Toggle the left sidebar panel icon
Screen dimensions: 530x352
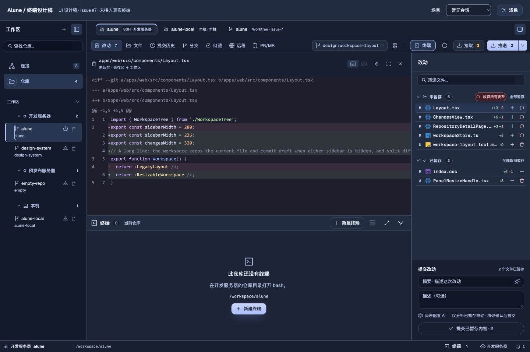pos(77,29)
